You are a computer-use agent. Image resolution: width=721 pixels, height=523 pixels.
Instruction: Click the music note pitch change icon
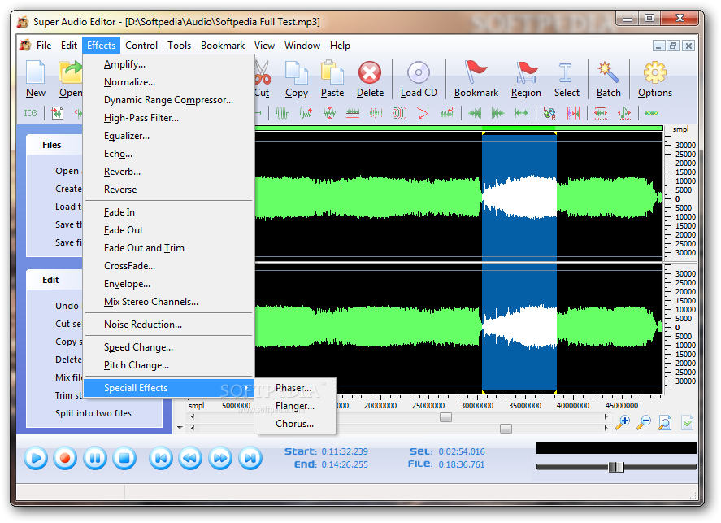click(x=624, y=113)
